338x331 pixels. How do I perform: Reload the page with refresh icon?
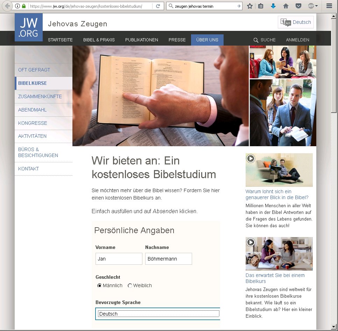[x=158, y=6]
